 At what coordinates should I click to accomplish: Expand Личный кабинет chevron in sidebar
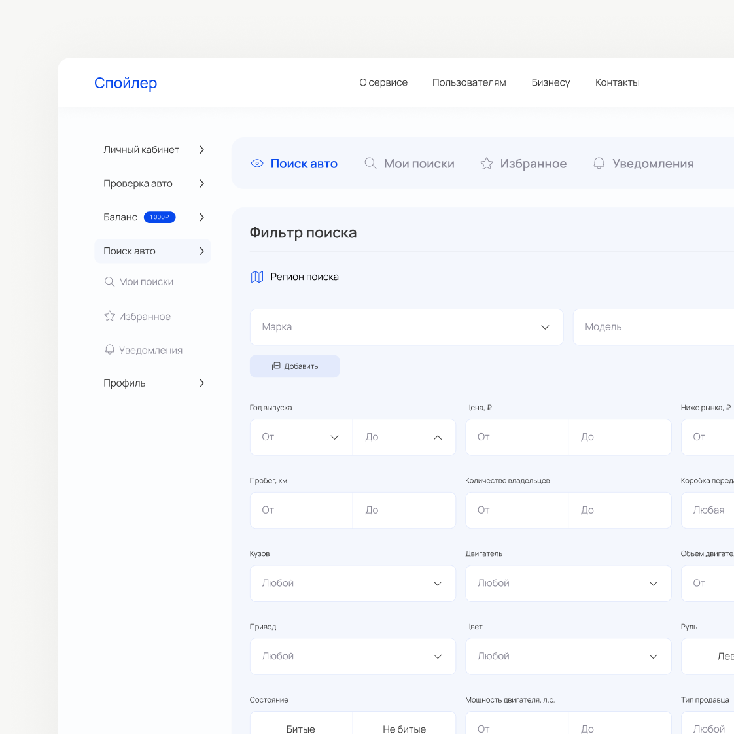(201, 150)
